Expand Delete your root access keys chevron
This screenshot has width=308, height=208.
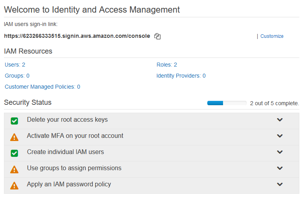pos(280,120)
